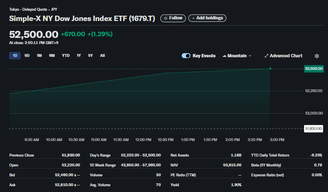Click the Ask value 52,610.00 x
This screenshot has width=328, height=192.
[x=67, y=185]
